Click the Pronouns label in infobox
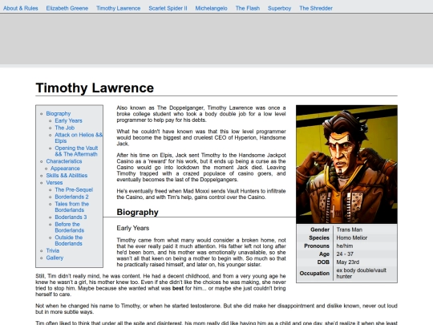Viewport: 433px width, 325px height. click(x=317, y=246)
